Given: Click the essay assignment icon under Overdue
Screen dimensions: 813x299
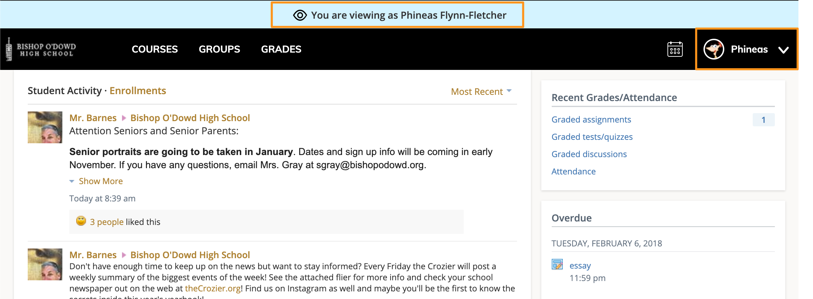Looking at the screenshot, I should coord(557,265).
